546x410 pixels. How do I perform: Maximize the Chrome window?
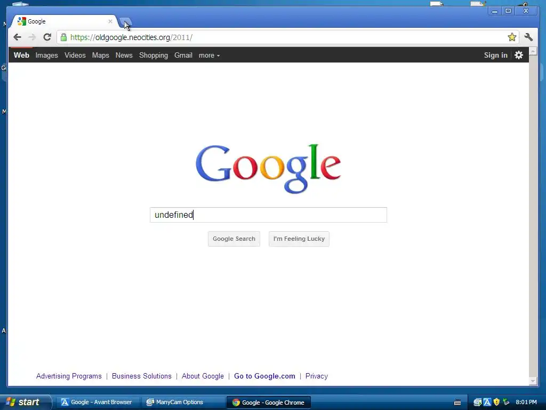(508, 11)
